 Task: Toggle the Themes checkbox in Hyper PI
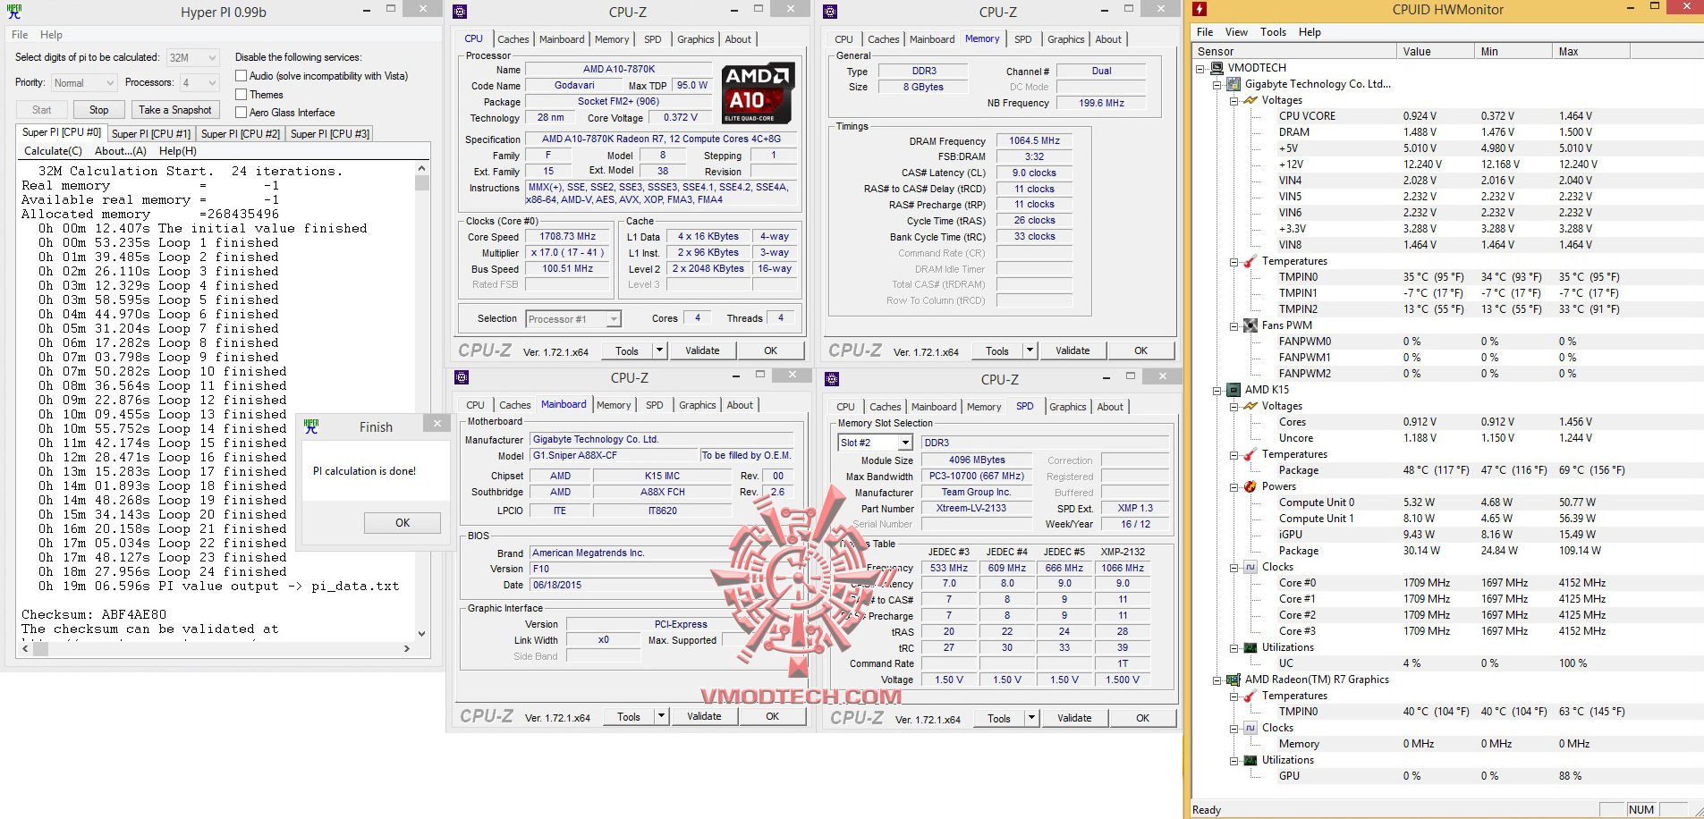[241, 94]
